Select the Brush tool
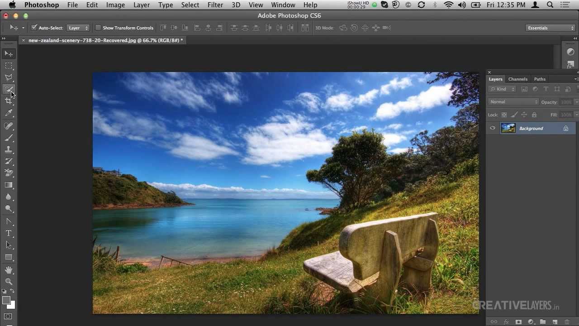This screenshot has height=326, width=579. coord(9,138)
